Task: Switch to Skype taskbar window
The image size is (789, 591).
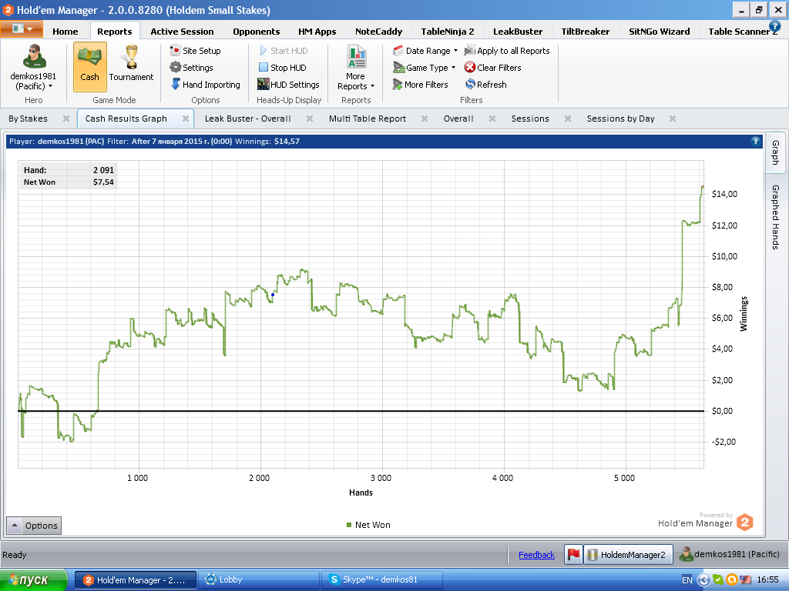Action: pyautogui.click(x=382, y=580)
